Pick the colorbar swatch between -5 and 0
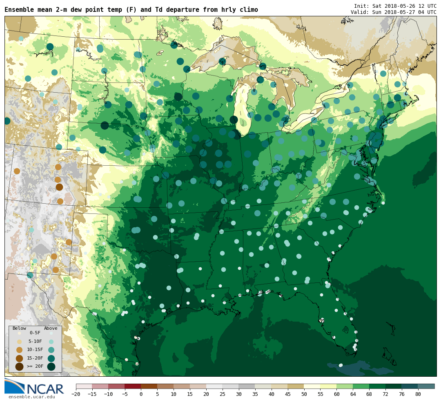441x402 pixels. [133, 386]
